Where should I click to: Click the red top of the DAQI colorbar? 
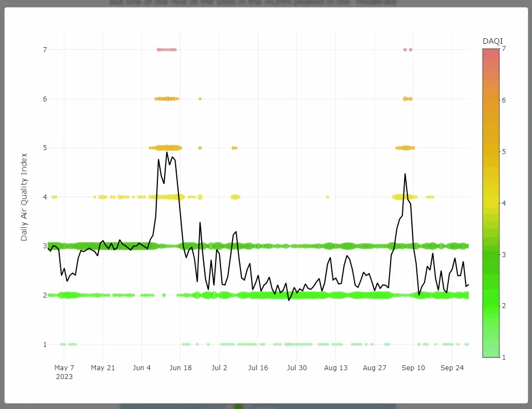click(x=490, y=53)
